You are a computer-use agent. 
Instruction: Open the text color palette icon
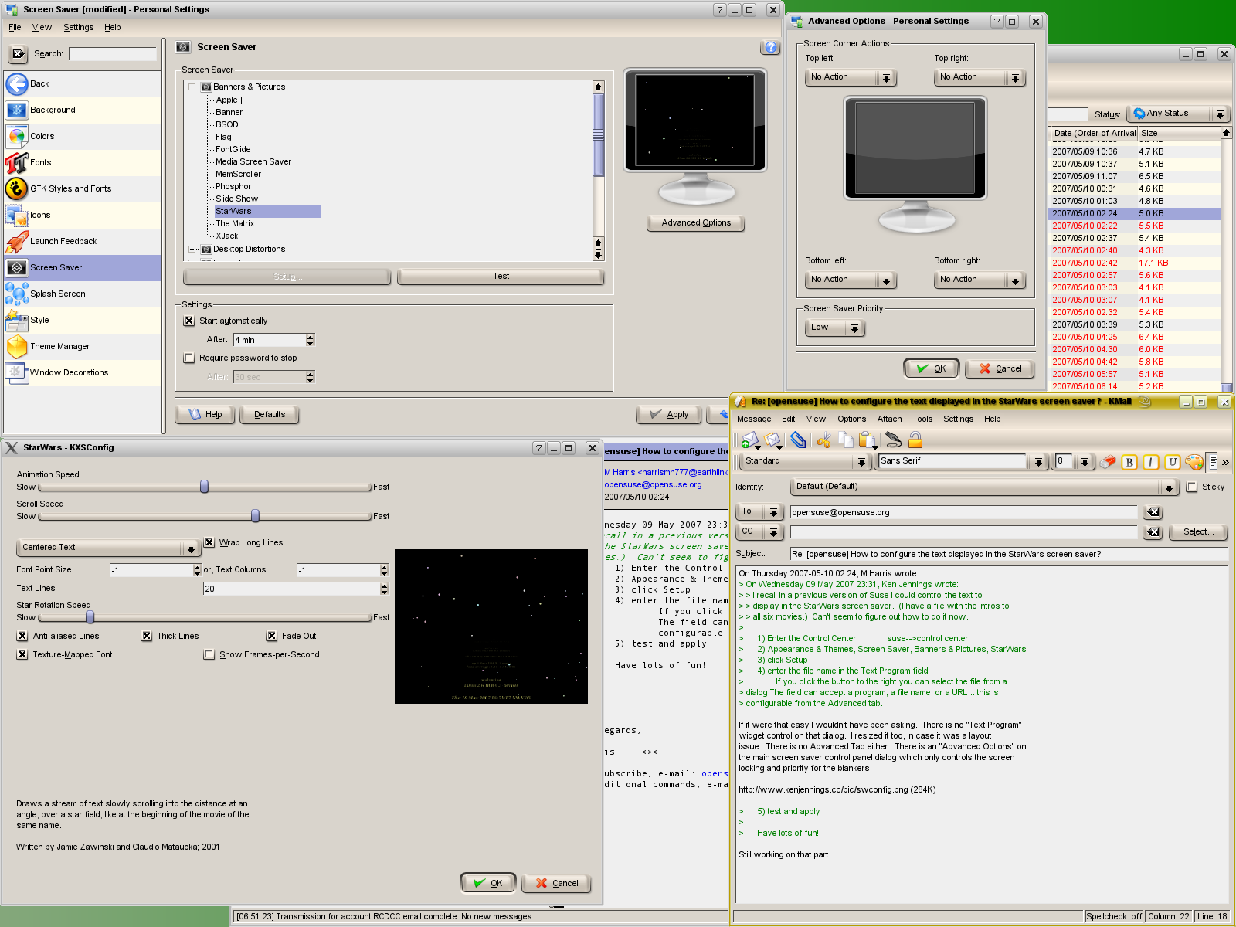[x=1194, y=462]
